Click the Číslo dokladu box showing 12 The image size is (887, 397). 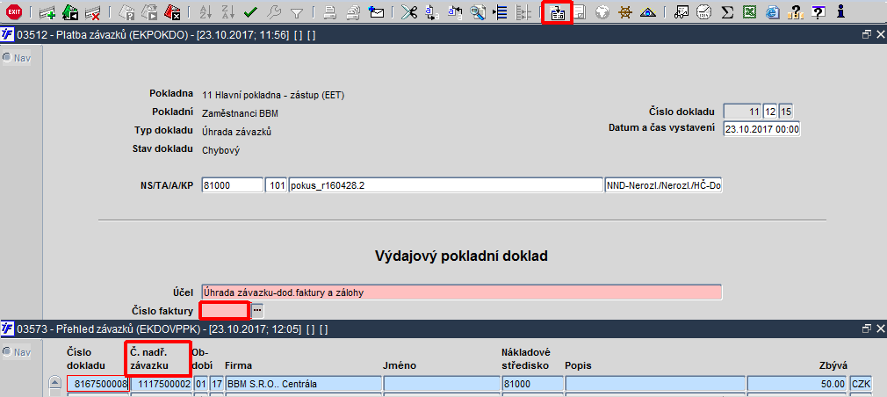pyautogui.click(x=770, y=112)
